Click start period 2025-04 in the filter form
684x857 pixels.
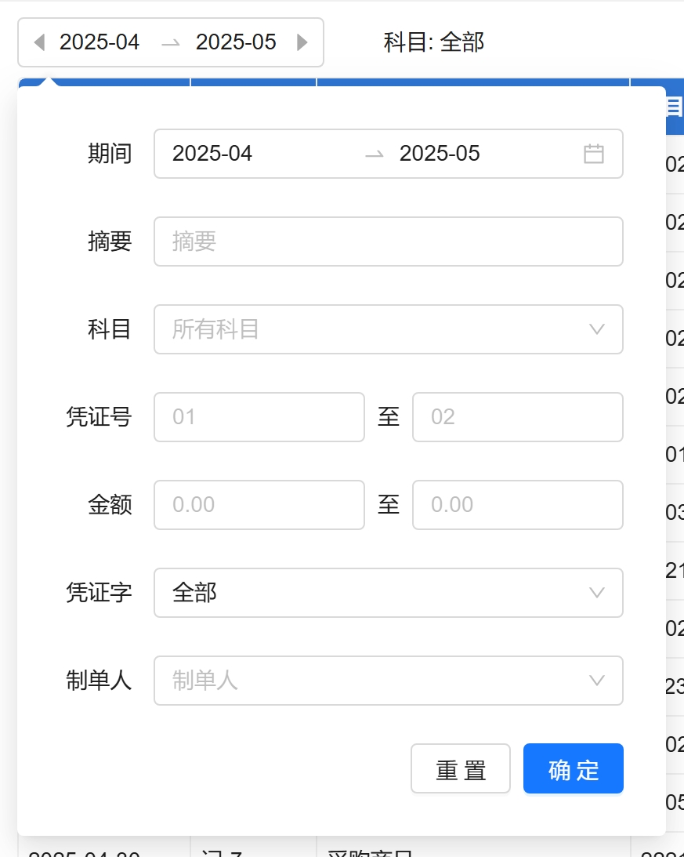(213, 154)
